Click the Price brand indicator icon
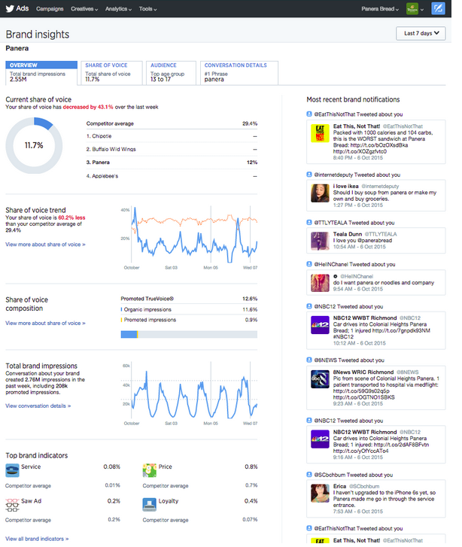The width and height of the screenshot is (462, 547). click(x=149, y=470)
